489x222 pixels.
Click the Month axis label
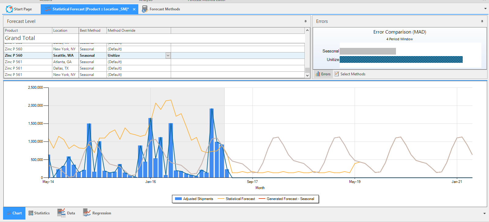tap(260, 188)
